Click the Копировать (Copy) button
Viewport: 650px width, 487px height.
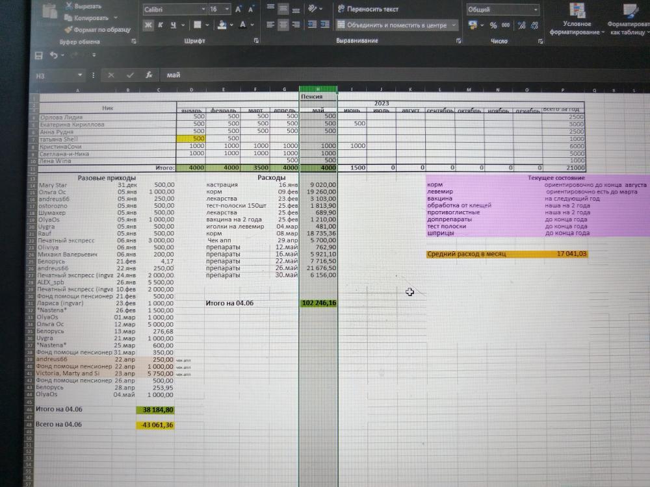86,18
